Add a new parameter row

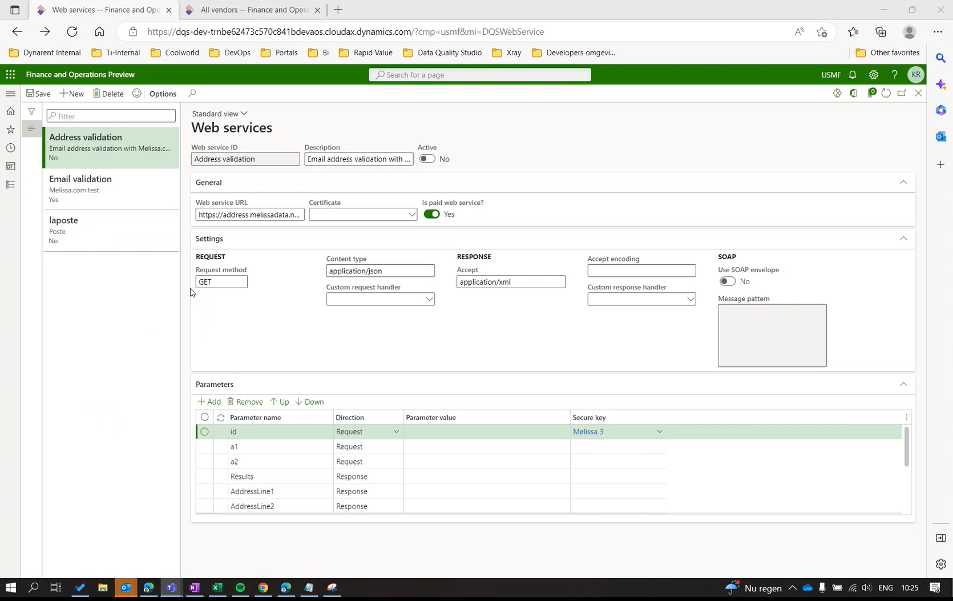pos(209,402)
